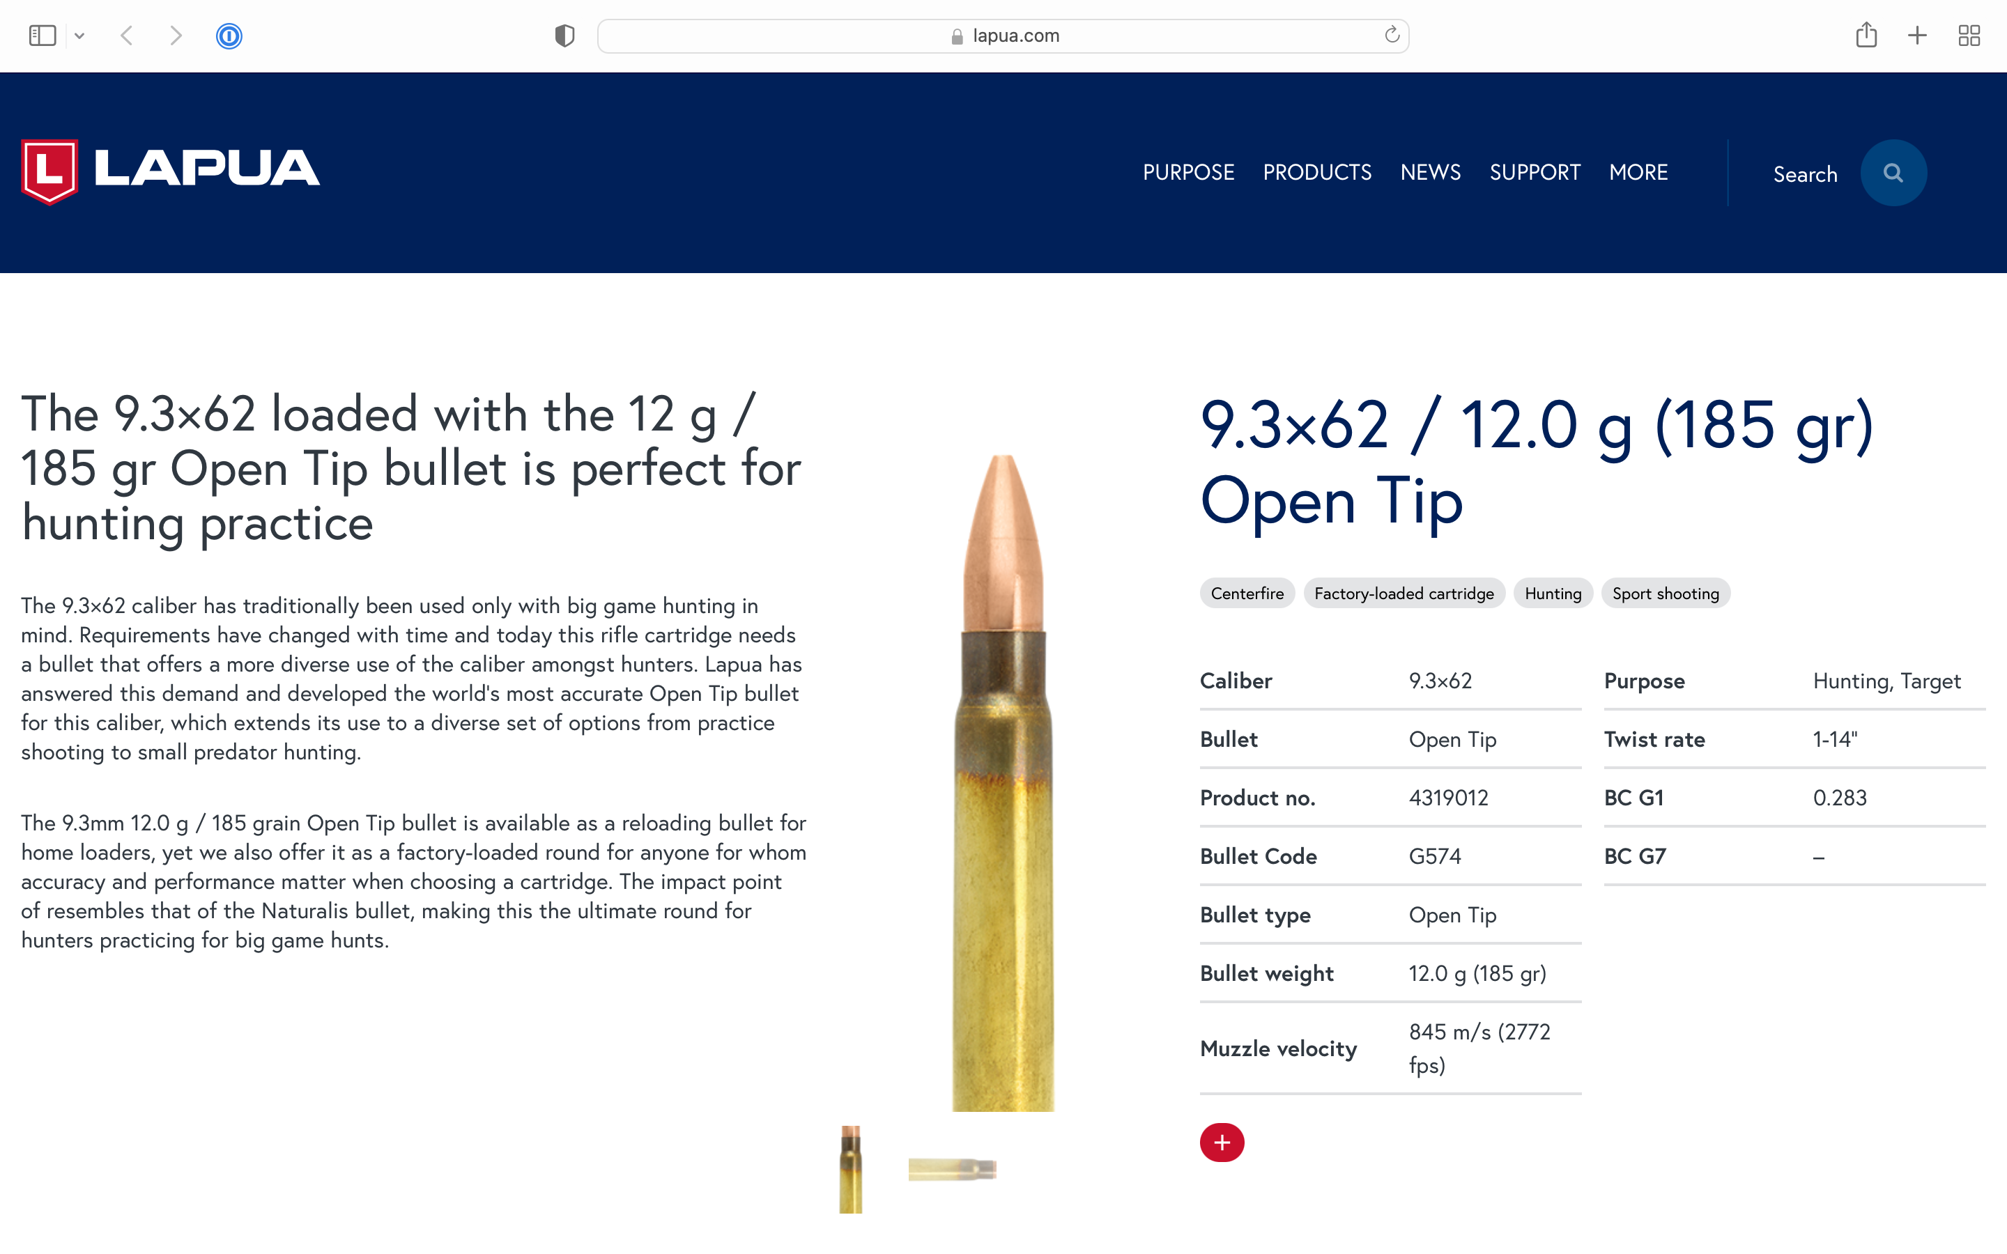The image size is (2007, 1254).
Task: Go back to the previous page
Action: click(x=127, y=36)
